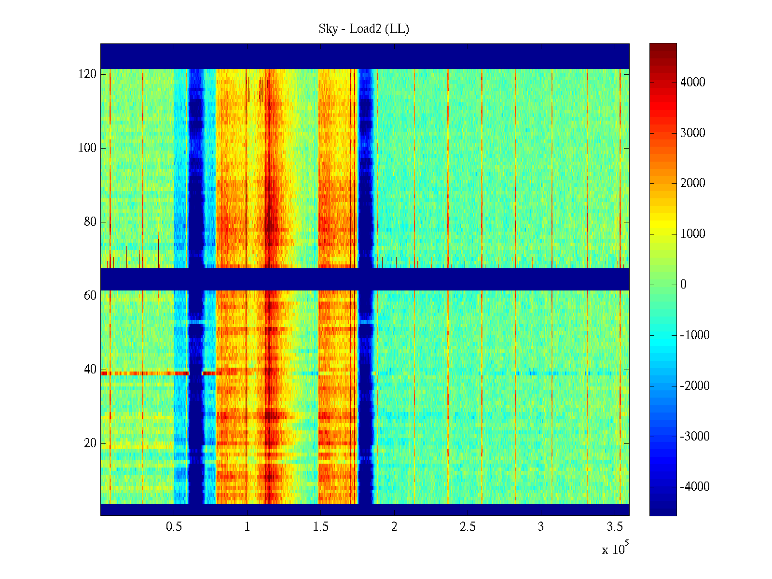Click the red horizontal streak at row 39
Image resolution: width=772 pixels, height=579 pixels.
point(145,373)
